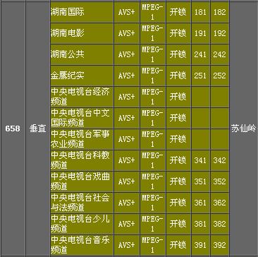Click 开锁 in the 音乐频道 row
The image size is (258, 257).
click(x=178, y=245)
